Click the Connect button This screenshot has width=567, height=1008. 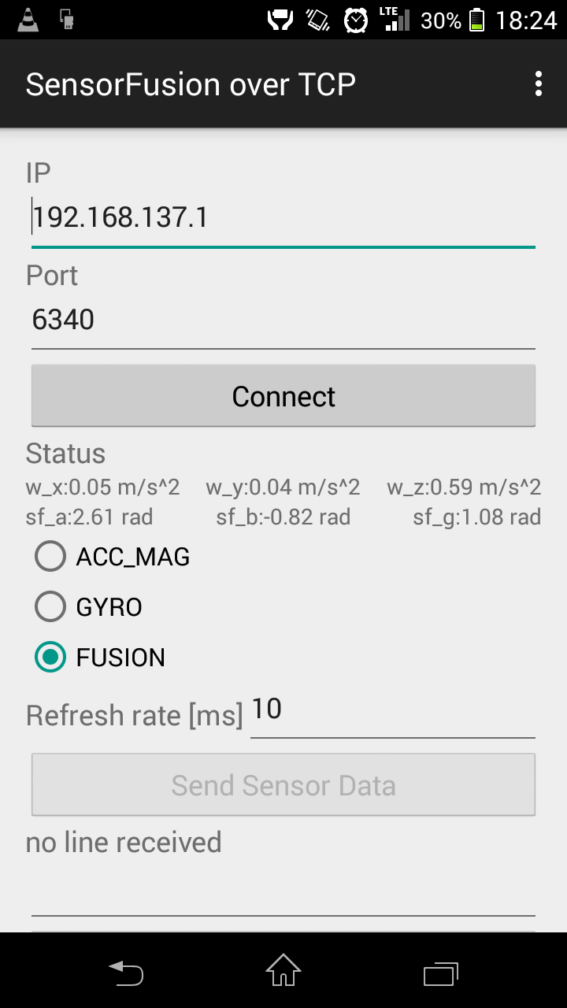[x=283, y=395]
